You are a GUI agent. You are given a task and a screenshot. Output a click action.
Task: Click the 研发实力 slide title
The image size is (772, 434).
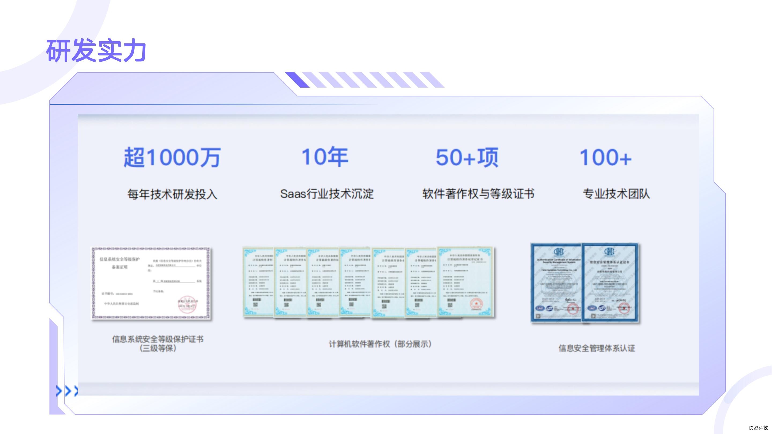click(x=96, y=51)
